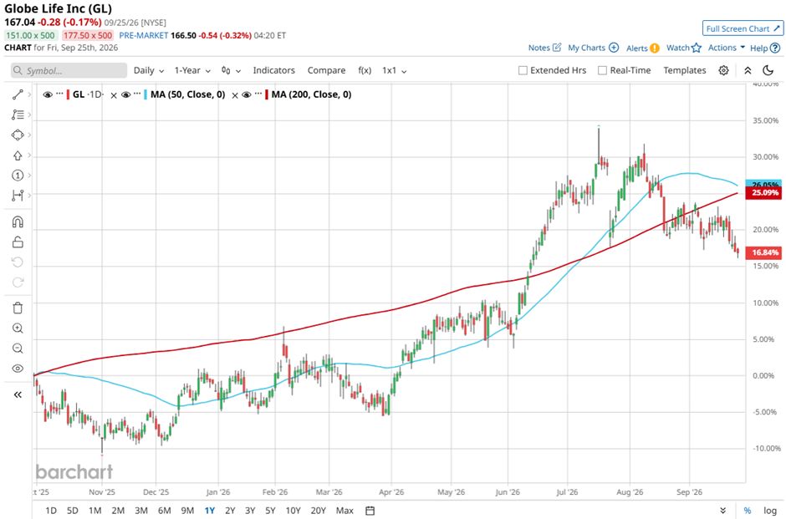Collapse the left drawing toolbar

pos(18,394)
